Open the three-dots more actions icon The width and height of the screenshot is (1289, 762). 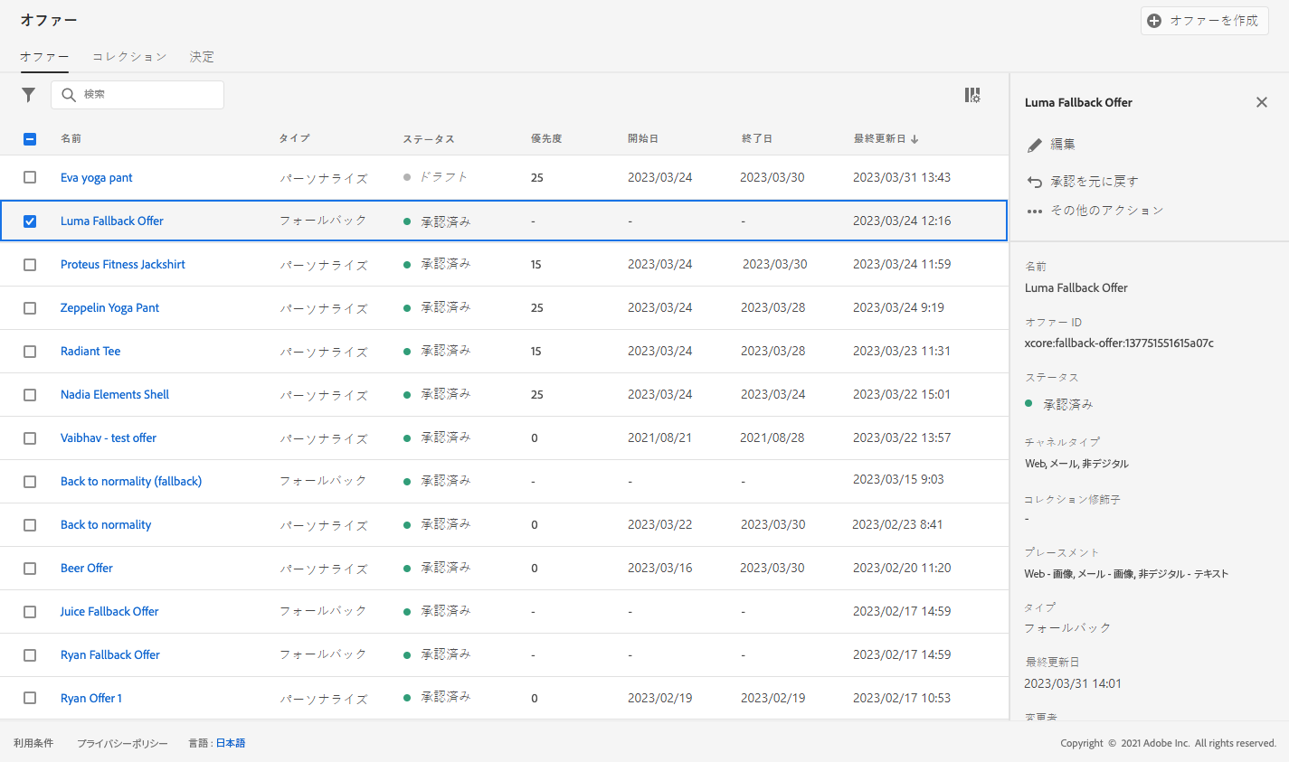pyautogui.click(x=1035, y=212)
